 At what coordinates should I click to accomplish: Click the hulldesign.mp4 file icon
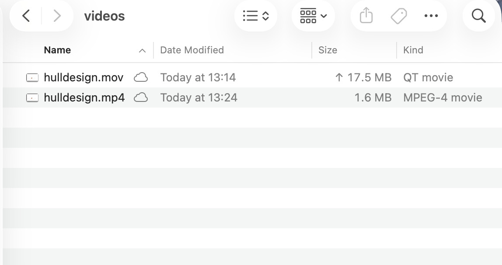pos(32,98)
